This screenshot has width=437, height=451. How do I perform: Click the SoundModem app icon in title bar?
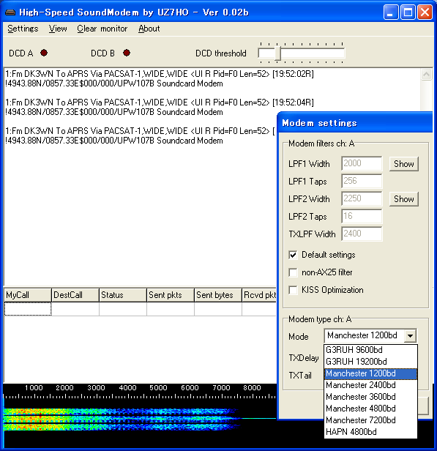click(x=10, y=12)
